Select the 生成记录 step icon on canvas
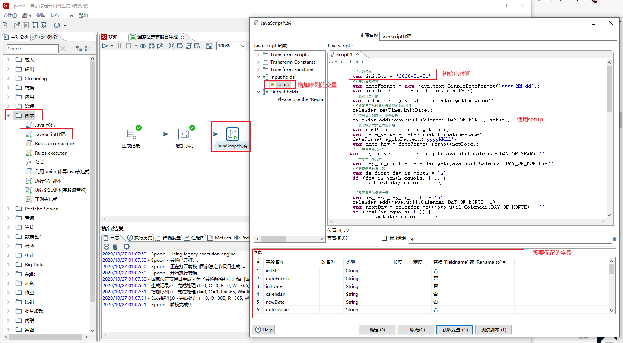 click(131, 134)
